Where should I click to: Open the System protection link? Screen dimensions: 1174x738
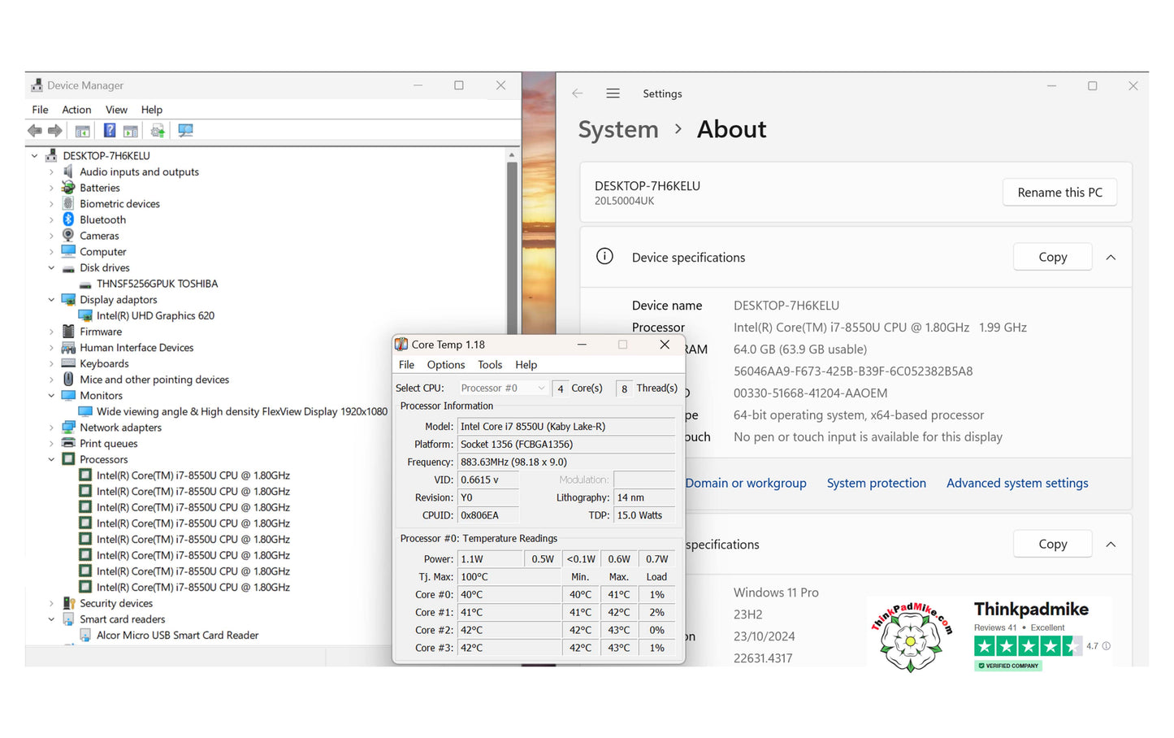pyautogui.click(x=876, y=483)
